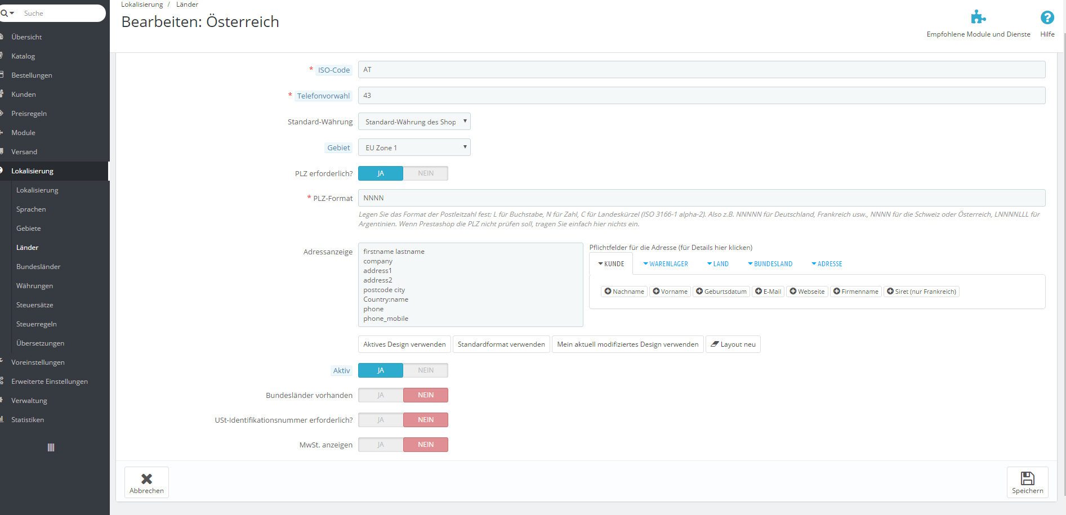This screenshot has height=515, width=1066.
Task: Click the Länder breadcrumb link
Action: point(187,5)
